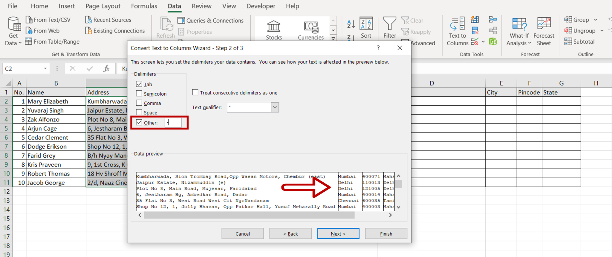
Task: Expand the Group dropdown arrow
Action: (x=595, y=20)
